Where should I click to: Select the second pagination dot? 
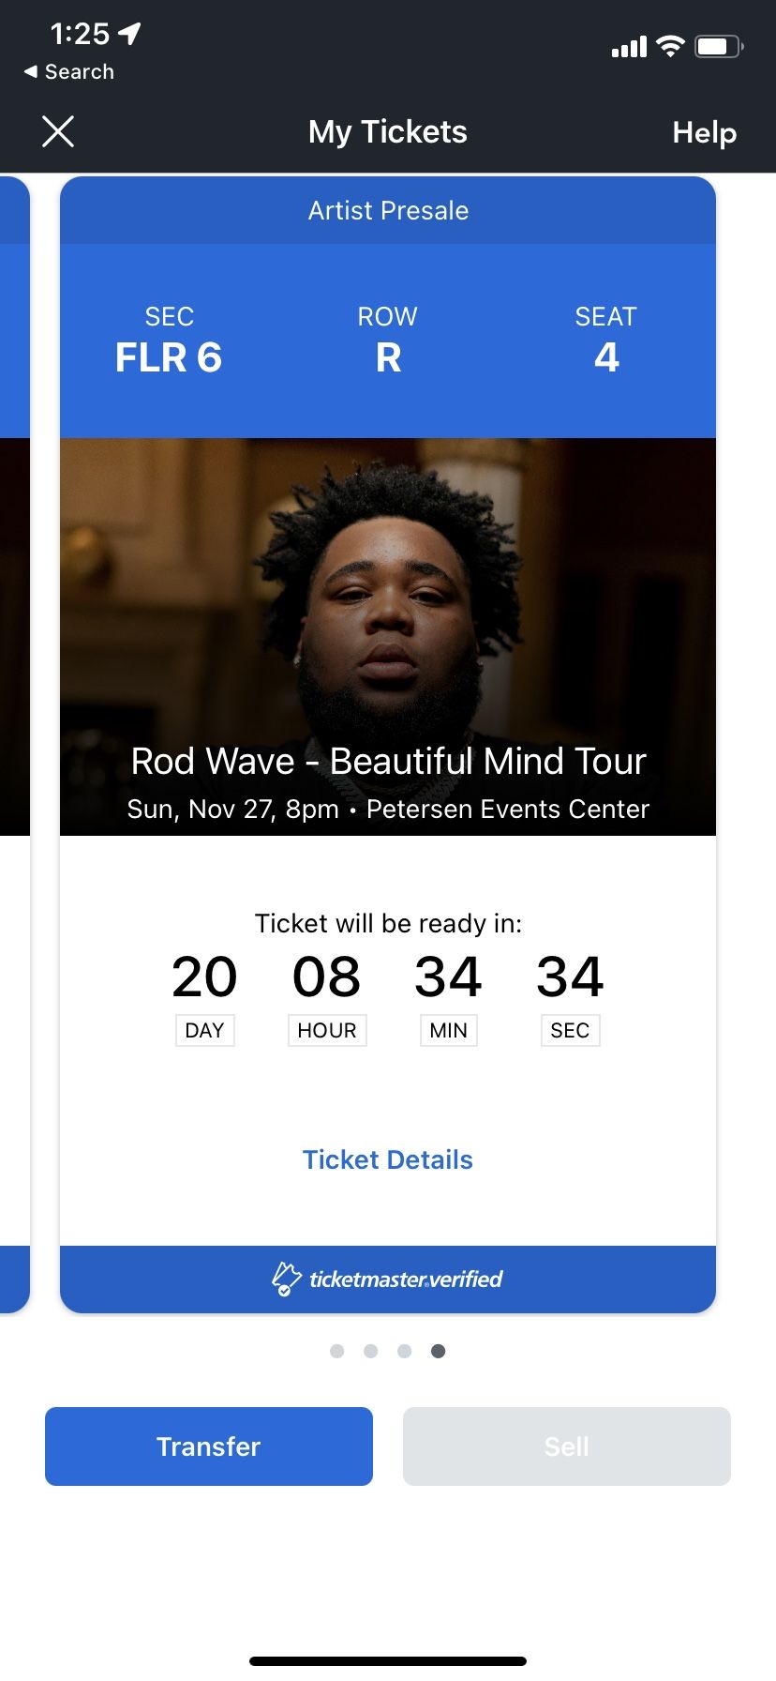371,1351
